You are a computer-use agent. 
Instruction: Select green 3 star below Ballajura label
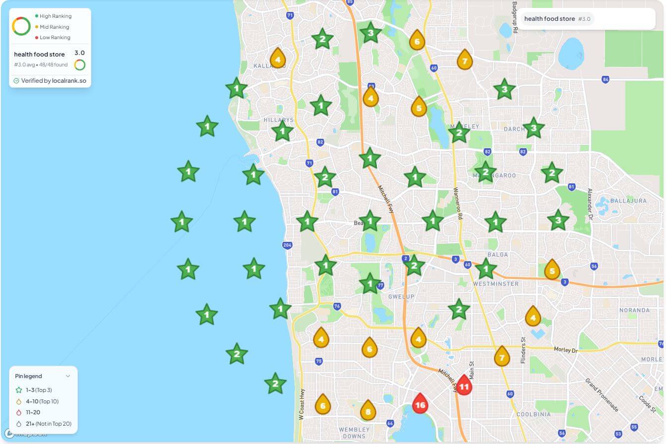coord(558,220)
